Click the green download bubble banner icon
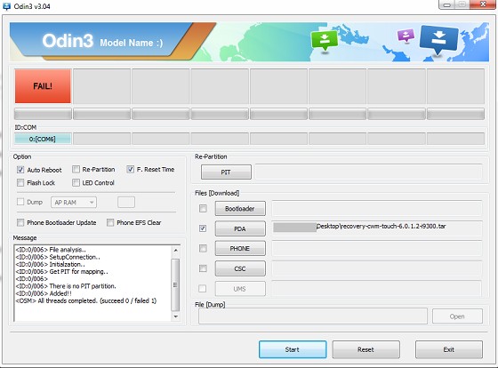The height and width of the screenshot is (368, 498). (325, 41)
